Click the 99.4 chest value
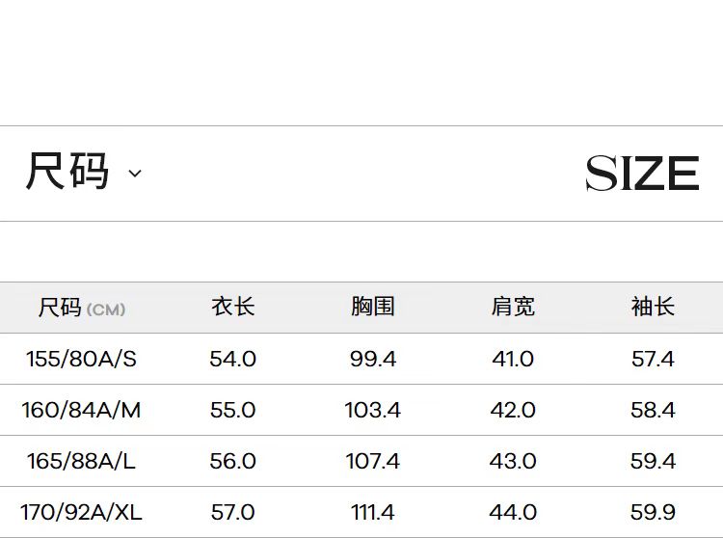 (373, 360)
